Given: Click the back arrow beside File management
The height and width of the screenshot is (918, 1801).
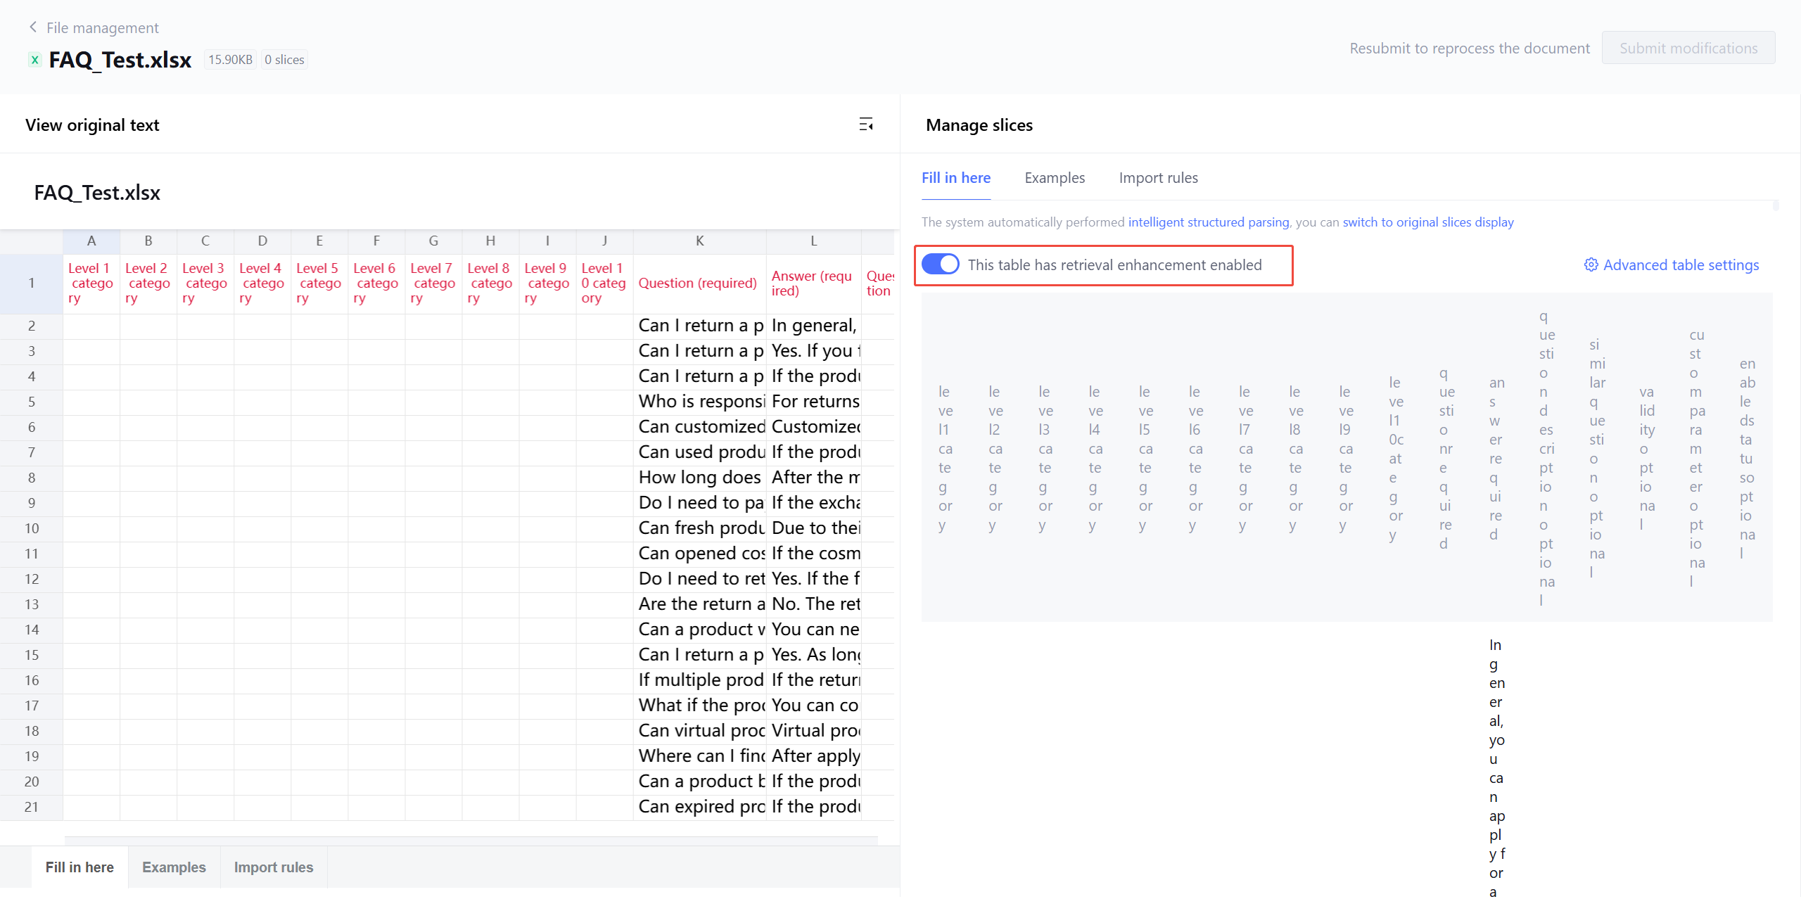Looking at the screenshot, I should [x=32, y=27].
